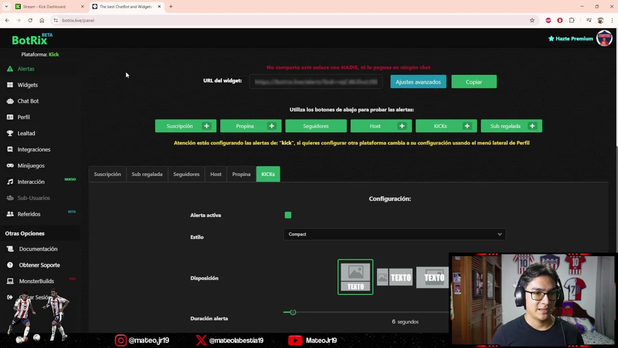Screen dimensions: 618x348
Task: Bookmark page with the star icon
Action: [532, 20]
